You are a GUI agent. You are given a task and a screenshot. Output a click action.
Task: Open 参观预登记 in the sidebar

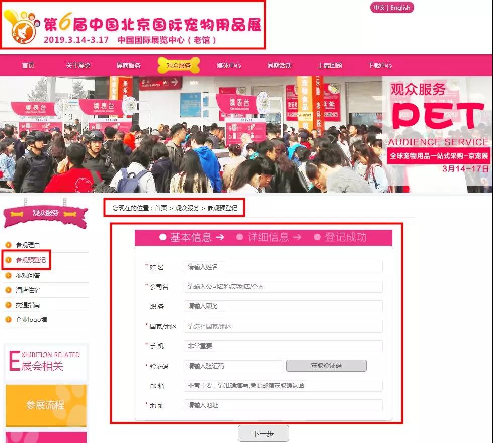pos(31,260)
